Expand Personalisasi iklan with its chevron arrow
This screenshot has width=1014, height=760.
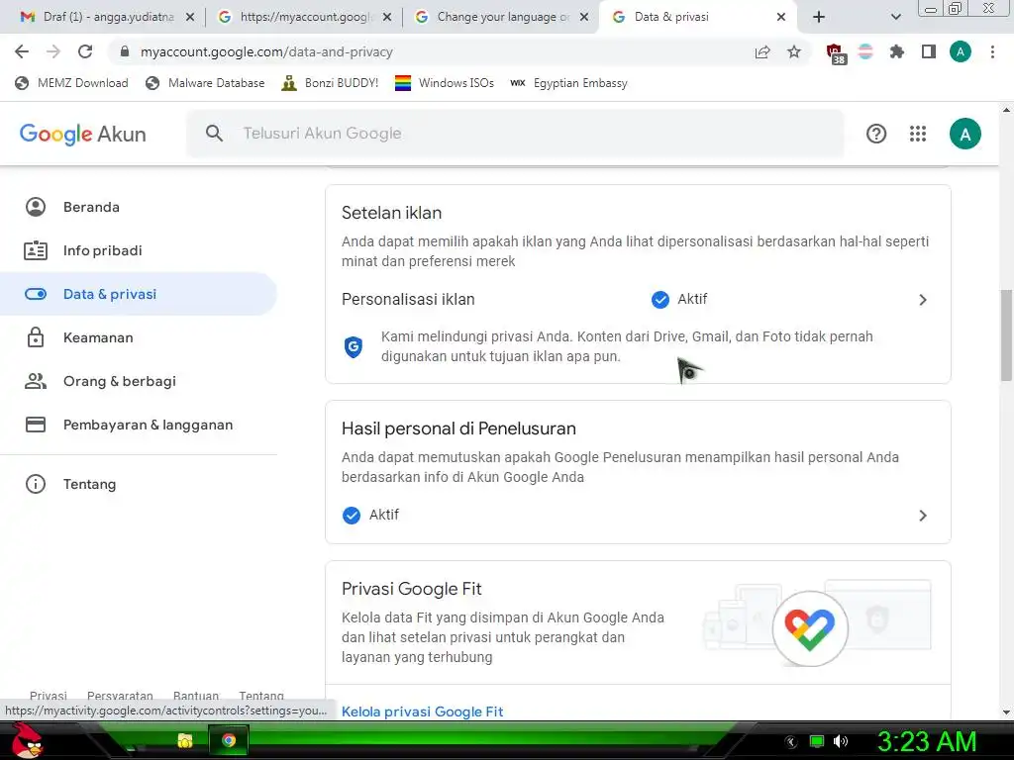923,300
